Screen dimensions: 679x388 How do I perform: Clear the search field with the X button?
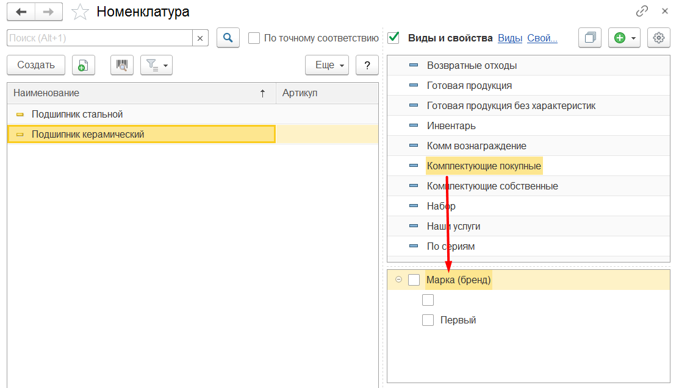click(x=200, y=38)
